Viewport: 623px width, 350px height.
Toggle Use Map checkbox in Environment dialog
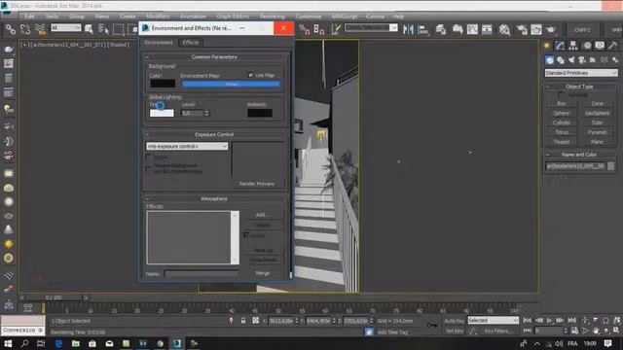(x=250, y=75)
